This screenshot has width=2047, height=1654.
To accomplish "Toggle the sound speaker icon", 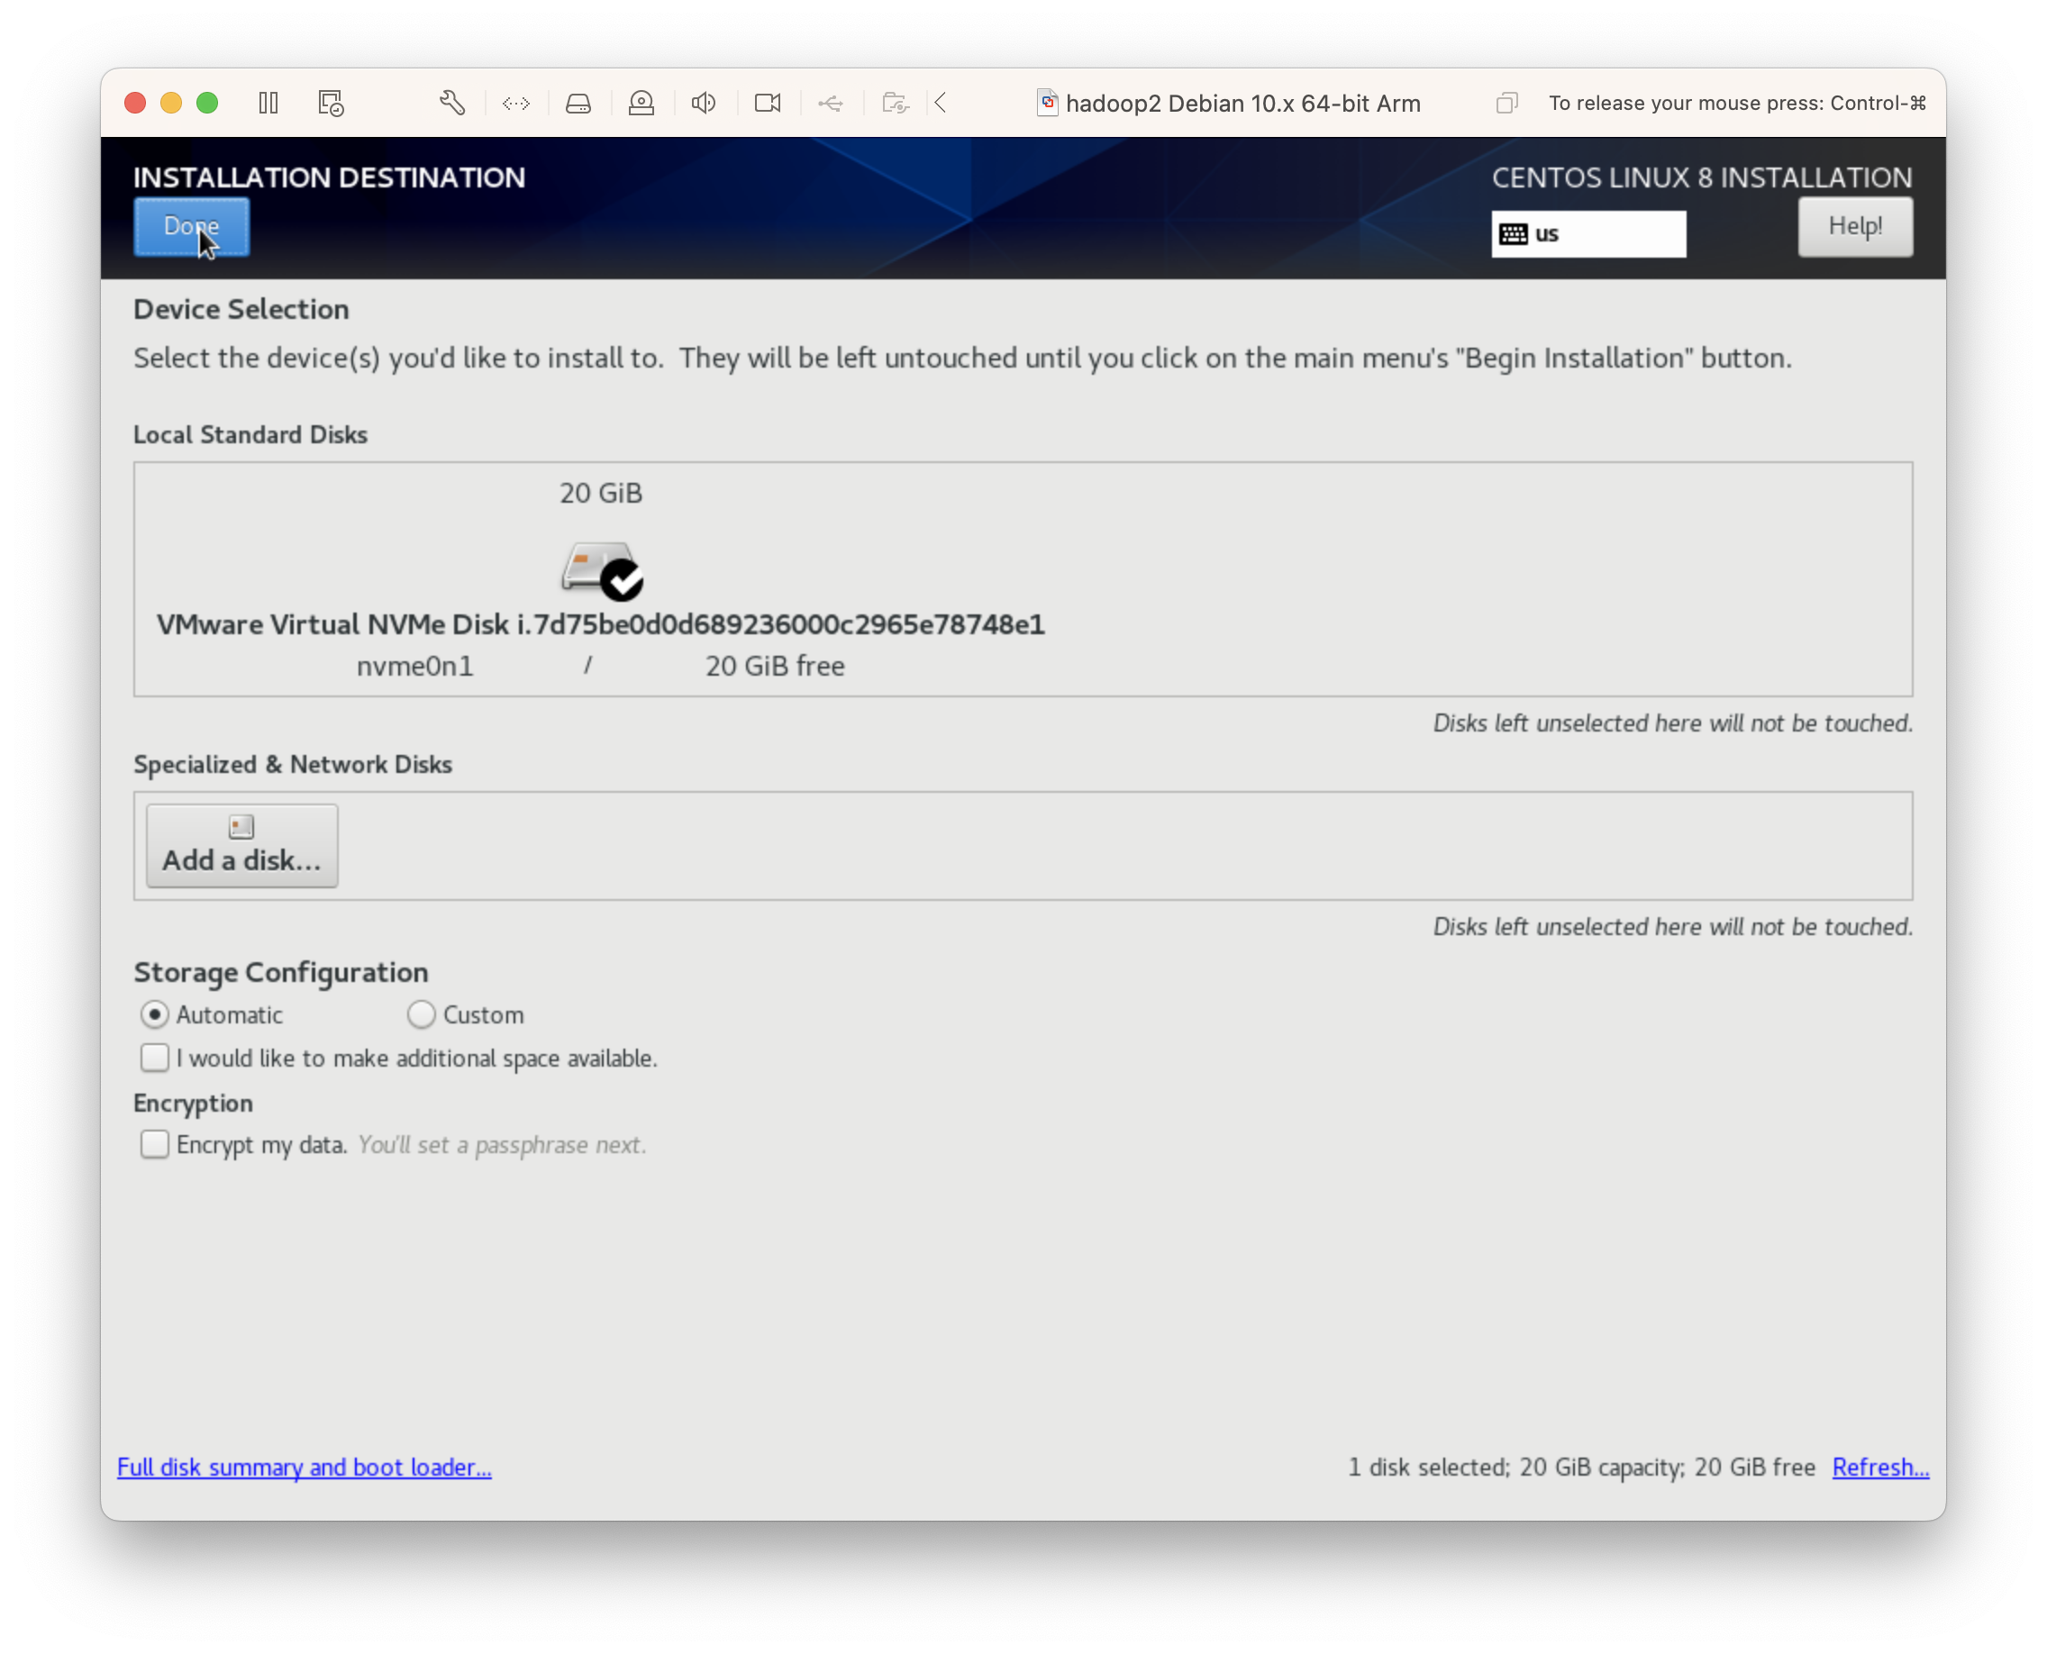I will [x=705, y=103].
